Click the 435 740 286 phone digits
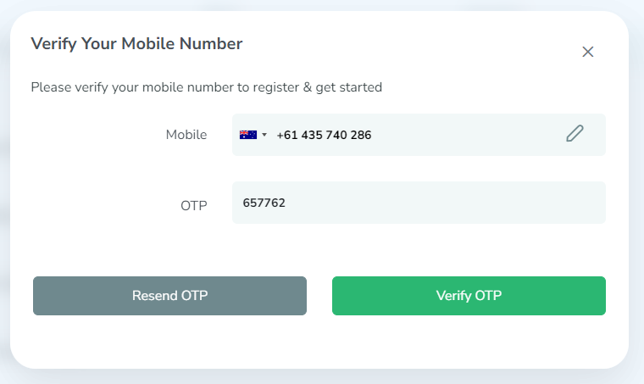 335,135
